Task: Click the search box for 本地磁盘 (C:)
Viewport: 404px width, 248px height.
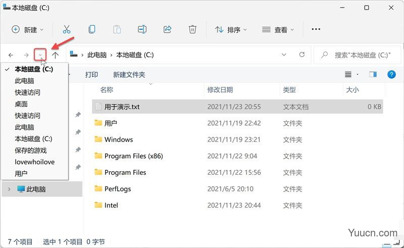Action: [358, 55]
